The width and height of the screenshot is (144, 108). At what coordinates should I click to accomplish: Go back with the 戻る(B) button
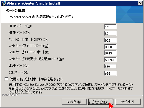click(74, 102)
